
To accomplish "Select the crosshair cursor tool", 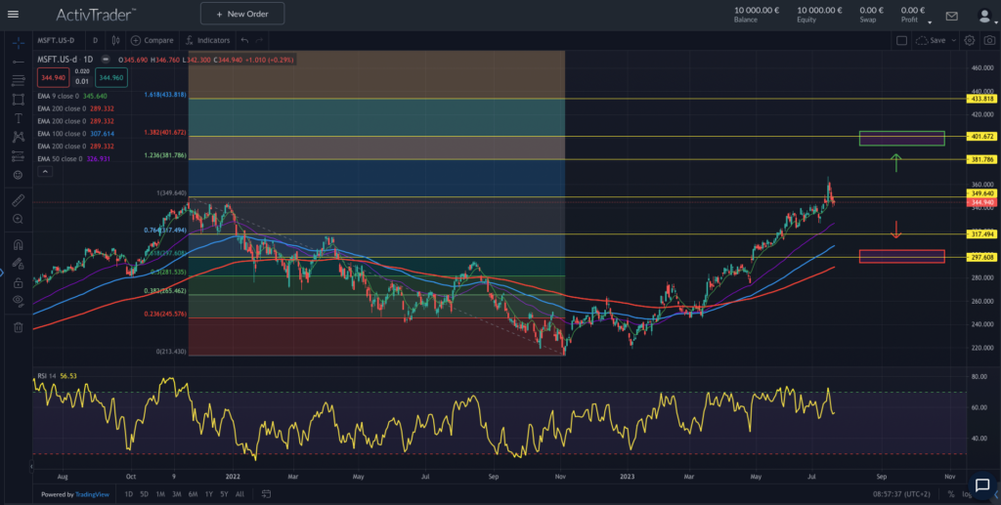I will (x=19, y=42).
